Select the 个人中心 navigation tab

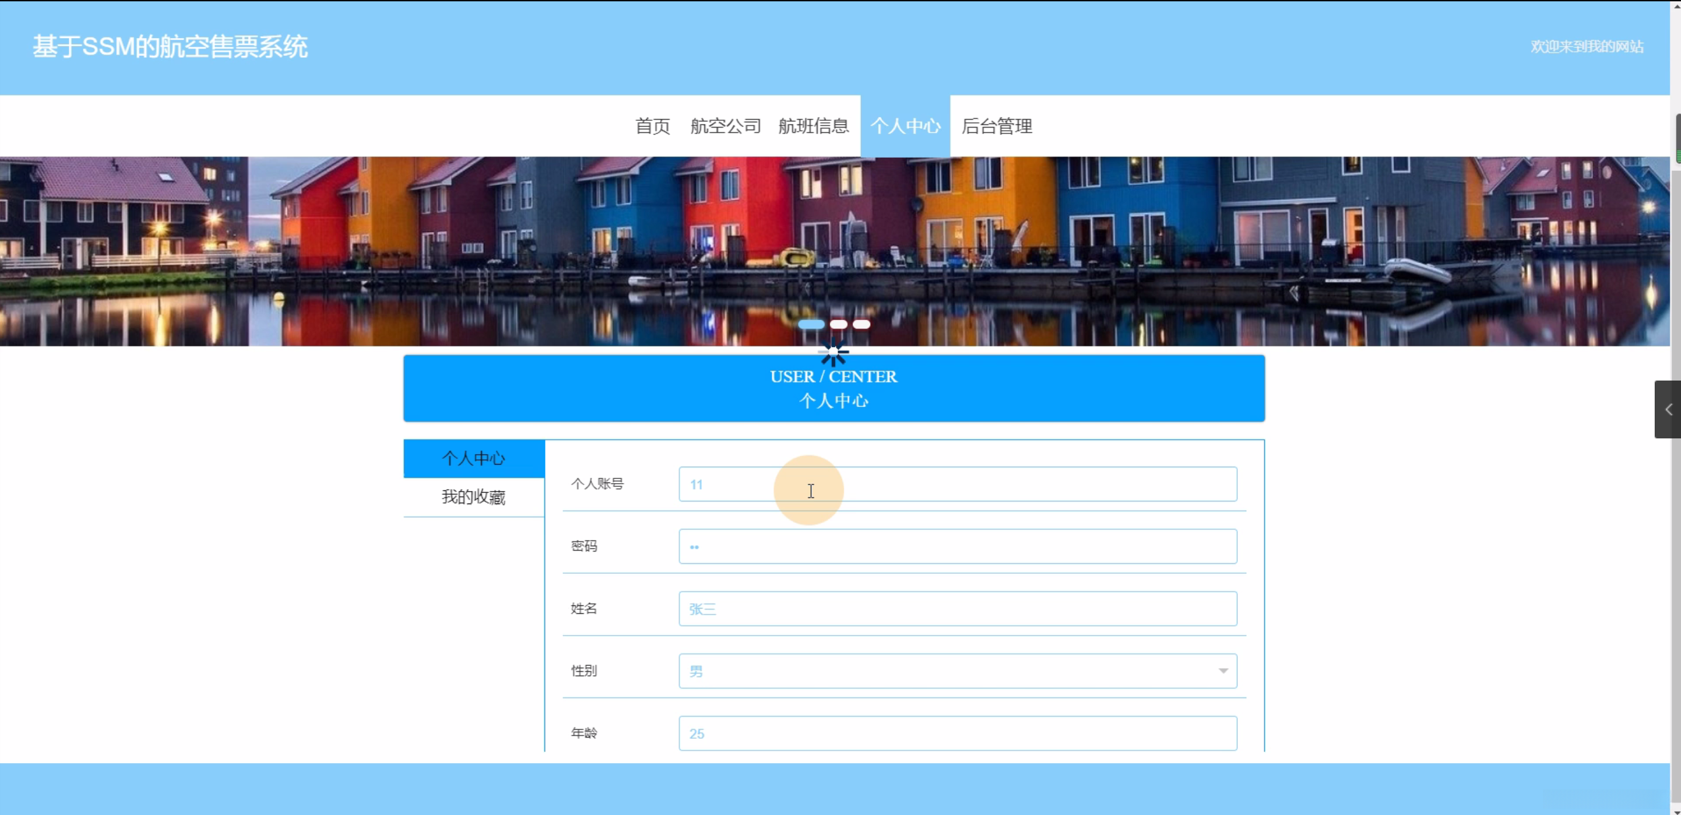(x=905, y=126)
